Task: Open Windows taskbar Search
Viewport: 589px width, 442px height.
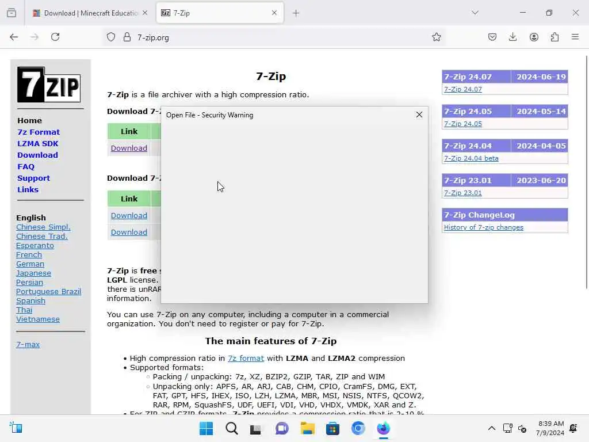Action: [232, 428]
